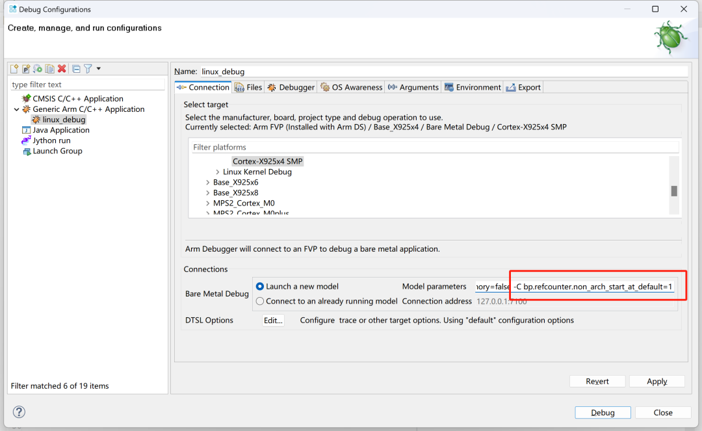Click the Export launch configuration icon
The width and height of the screenshot is (702, 431).
coord(38,69)
